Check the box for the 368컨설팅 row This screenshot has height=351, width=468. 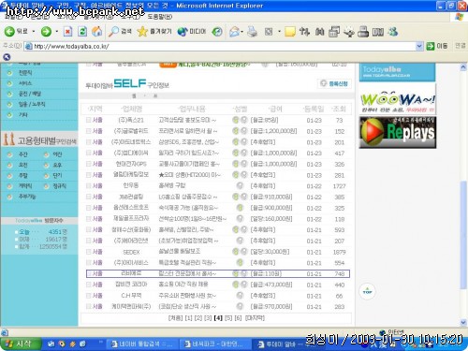click(88, 197)
